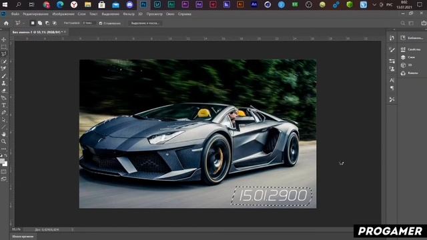Open the Character panel icon

pyautogui.click(x=392, y=81)
